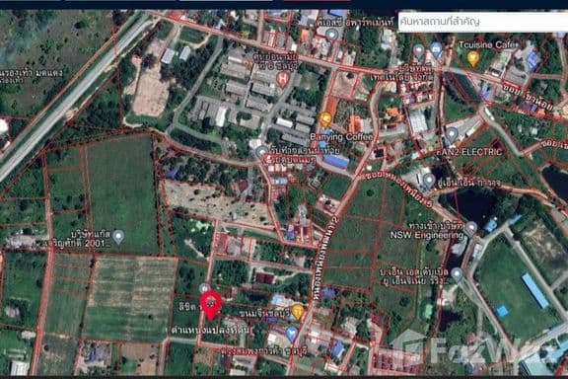This screenshot has width=568, height=379.
Task: Click the NSW Engineering text label
Action: click(x=427, y=235)
